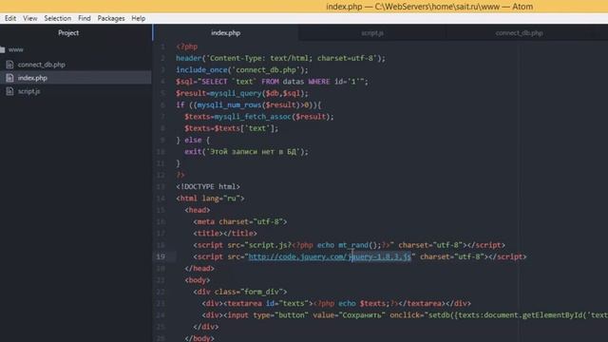Click the exit('Этой записи нет в БД') line
608x342 pixels.
point(247,152)
